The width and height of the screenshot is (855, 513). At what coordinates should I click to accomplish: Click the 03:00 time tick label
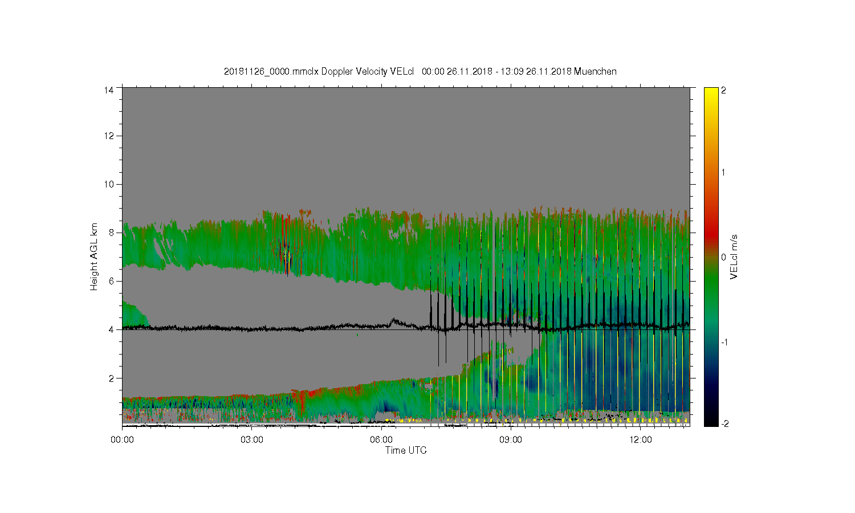[251, 439]
